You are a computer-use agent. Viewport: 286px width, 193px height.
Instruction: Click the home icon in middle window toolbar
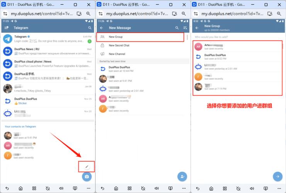coord(116,188)
